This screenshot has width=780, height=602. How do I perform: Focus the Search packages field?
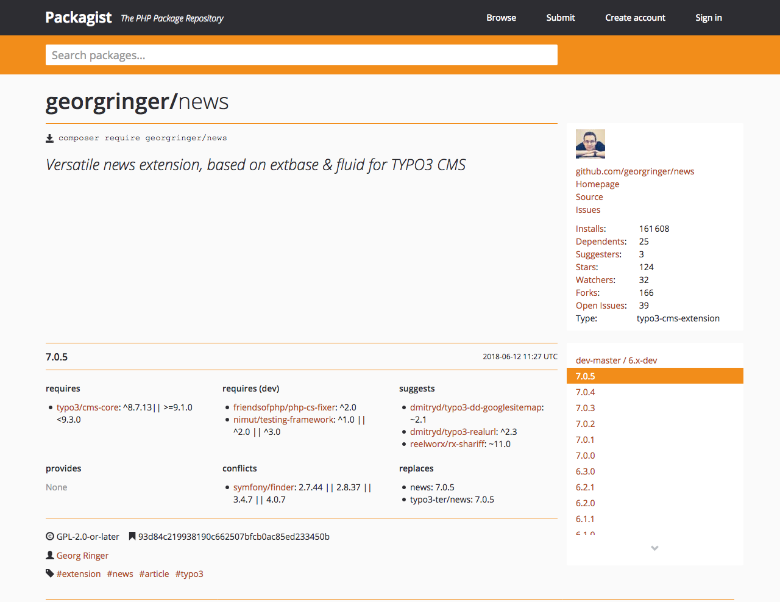coord(302,55)
